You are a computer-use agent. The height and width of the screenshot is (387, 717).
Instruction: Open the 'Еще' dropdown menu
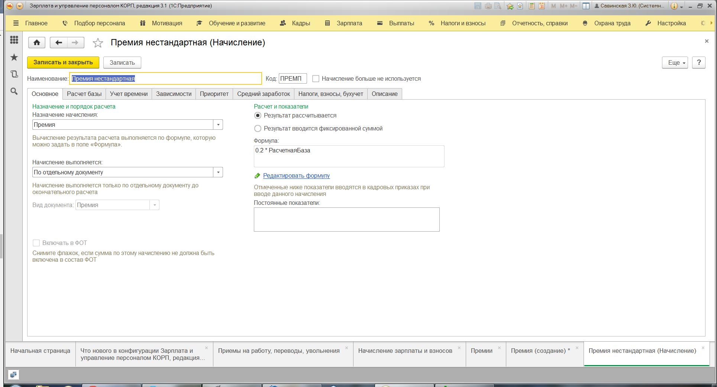(675, 63)
